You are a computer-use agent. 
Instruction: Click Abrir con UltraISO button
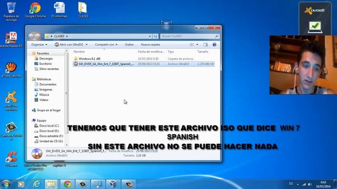pos(69,45)
